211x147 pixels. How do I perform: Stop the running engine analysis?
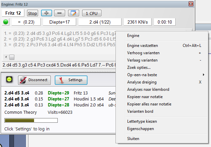pyautogui.click(x=32, y=13)
